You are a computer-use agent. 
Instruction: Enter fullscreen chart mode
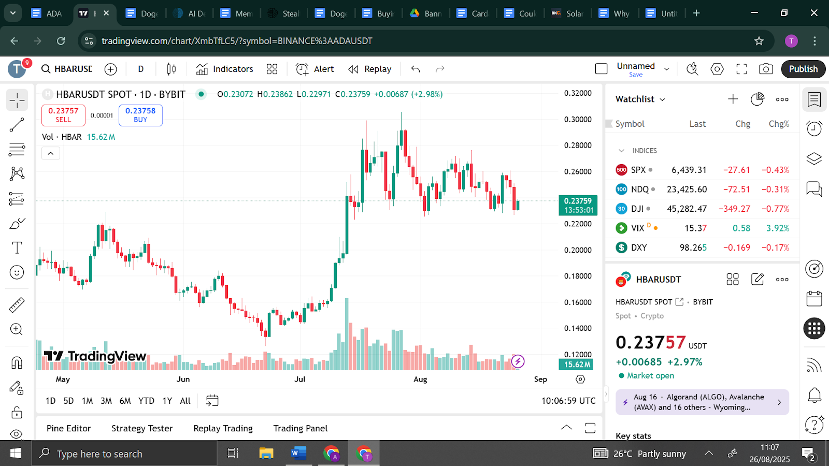point(742,69)
